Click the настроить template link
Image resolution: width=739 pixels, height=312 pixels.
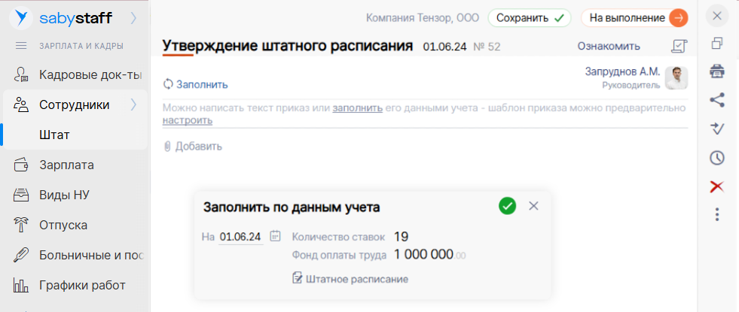click(x=187, y=120)
